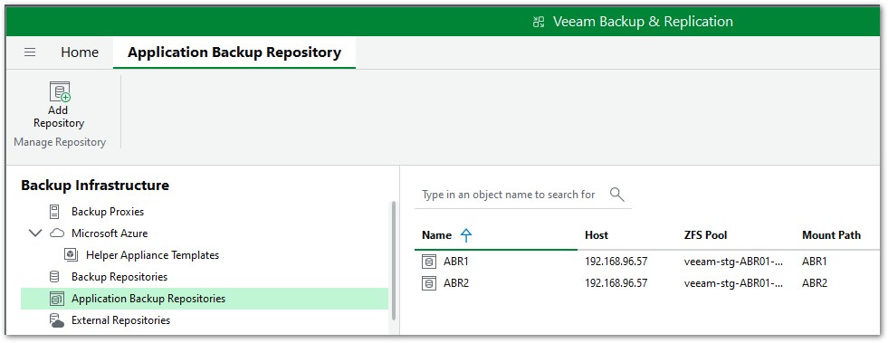
Task: Click the Add Repository label
Action: click(59, 117)
